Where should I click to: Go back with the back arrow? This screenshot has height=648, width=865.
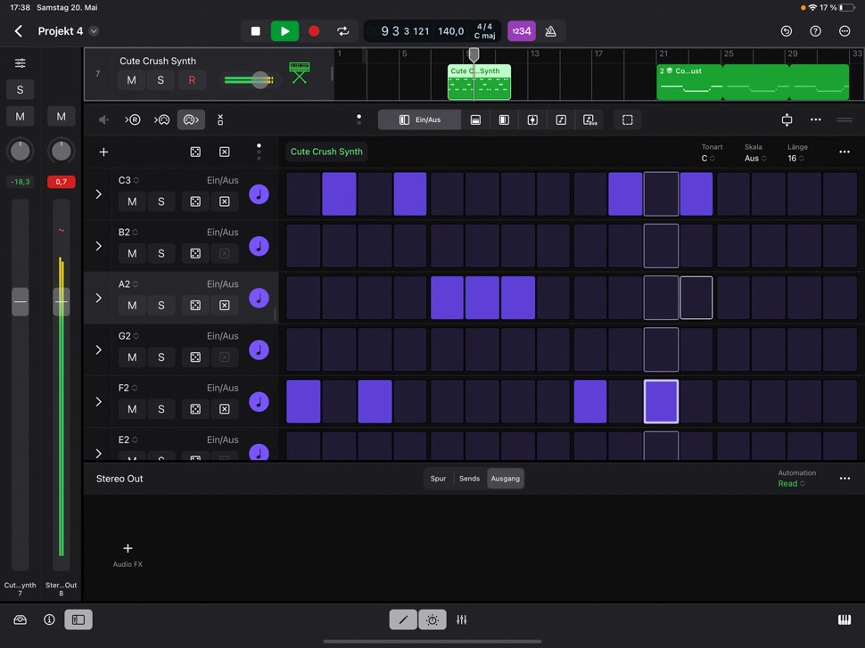tap(18, 31)
